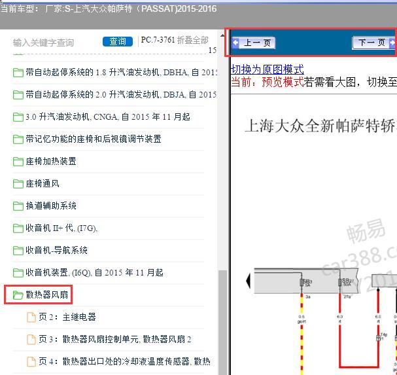Open the 换道辅助系统 folder
The width and height of the screenshot is (397, 375).
[x=51, y=205]
